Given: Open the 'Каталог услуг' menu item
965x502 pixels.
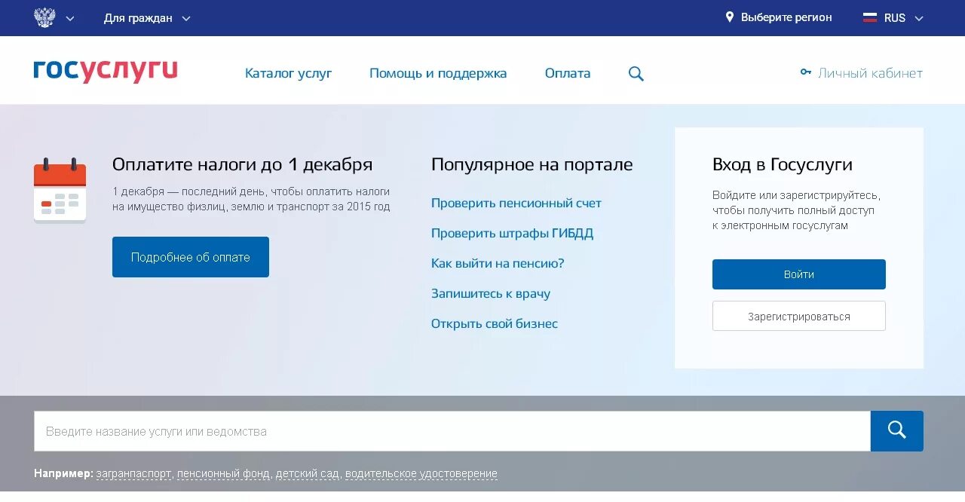Looking at the screenshot, I should 288,73.
